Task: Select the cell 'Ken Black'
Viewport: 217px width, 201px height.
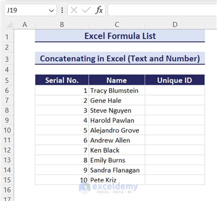Action: point(117,150)
